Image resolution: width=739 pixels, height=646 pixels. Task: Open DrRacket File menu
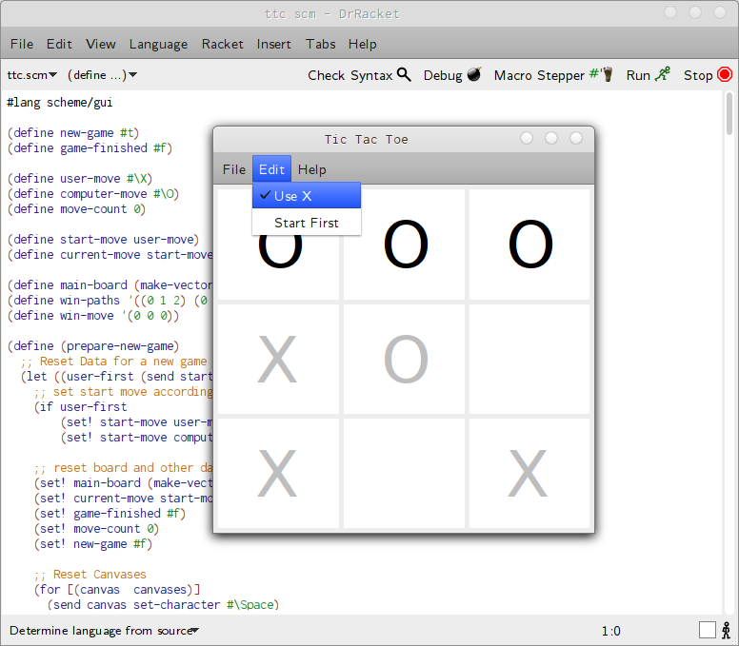(x=22, y=44)
